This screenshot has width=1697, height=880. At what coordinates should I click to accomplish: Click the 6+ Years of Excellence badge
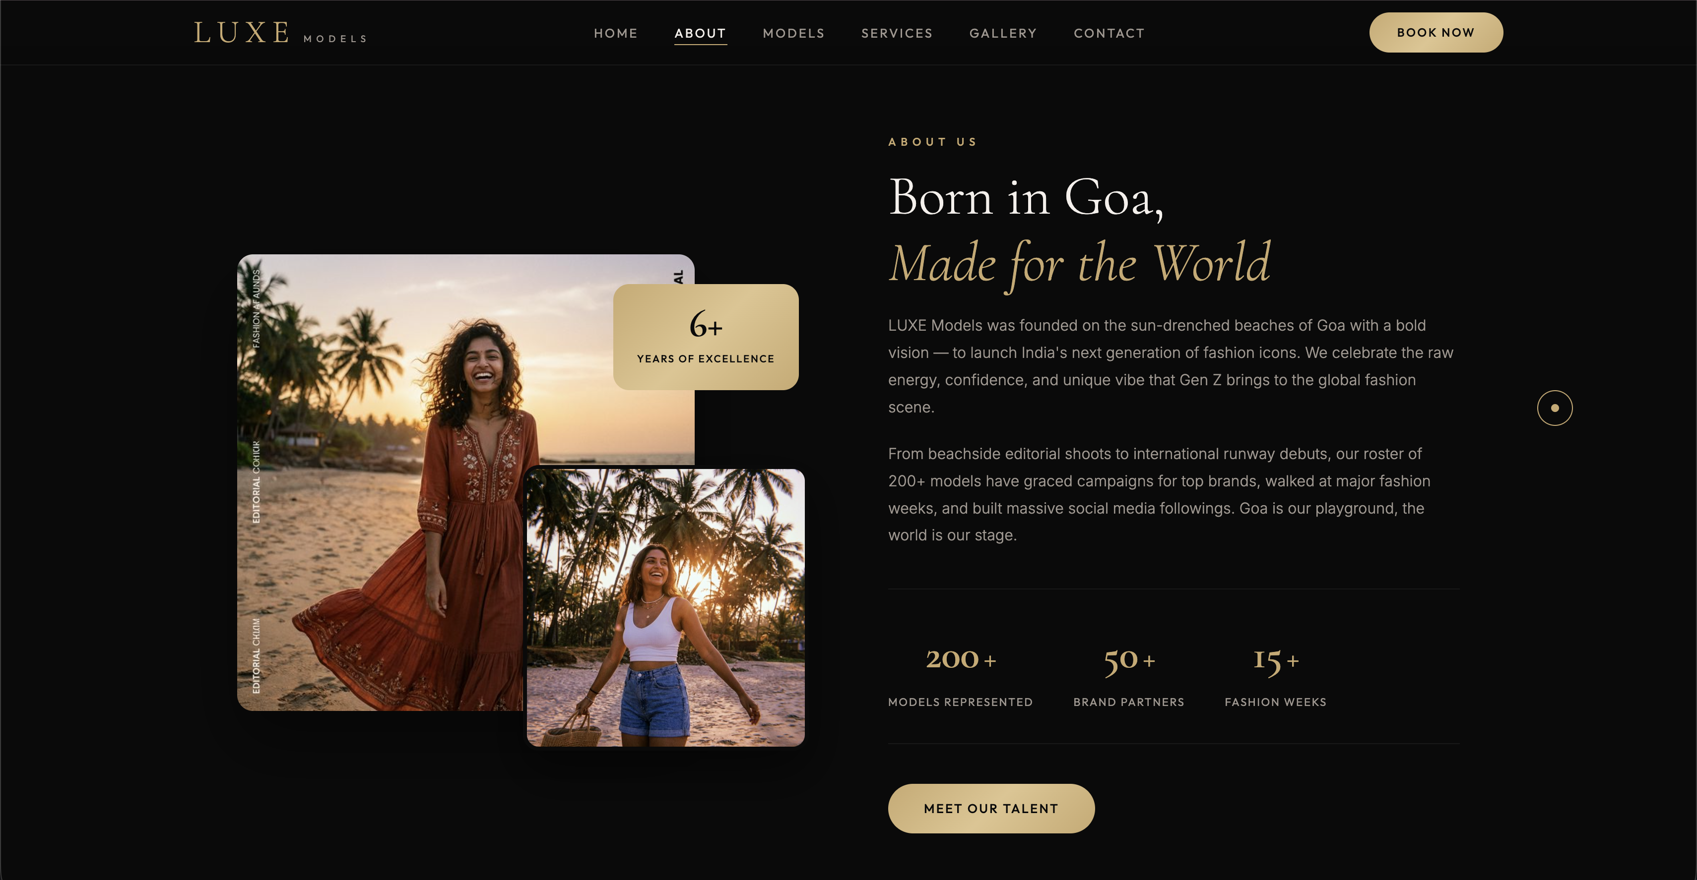tap(706, 337)
